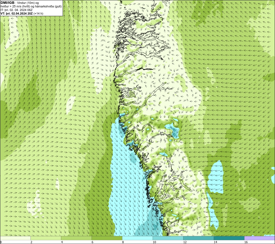Click the legend label '12'
The height and width of the screenshot is (244, 275).
[x=185, y=242]
